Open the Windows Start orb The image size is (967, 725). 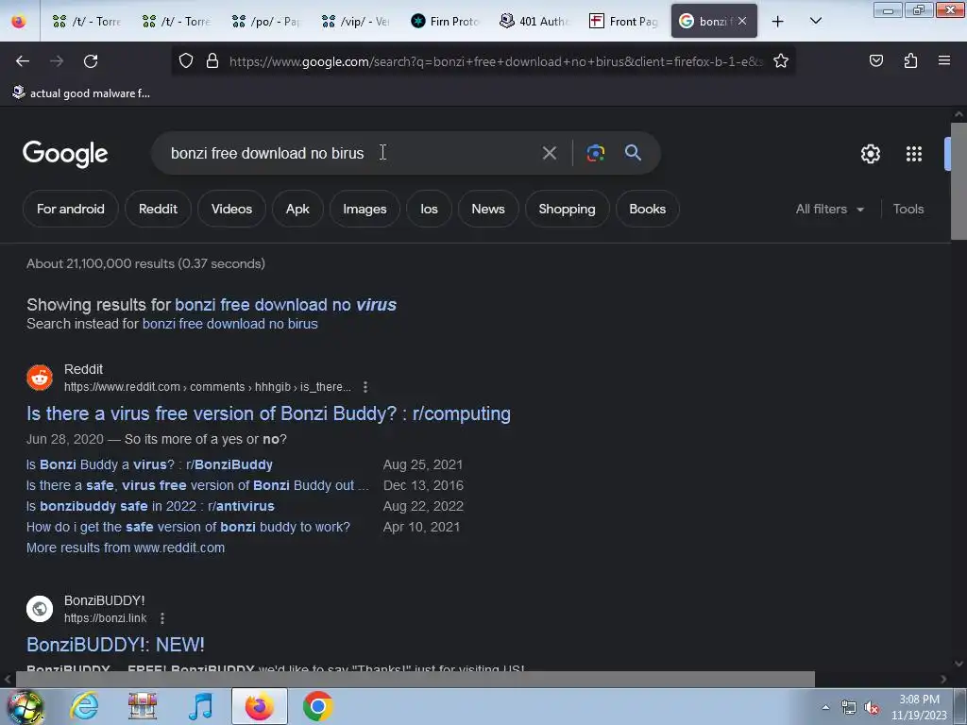click(25, 706)
